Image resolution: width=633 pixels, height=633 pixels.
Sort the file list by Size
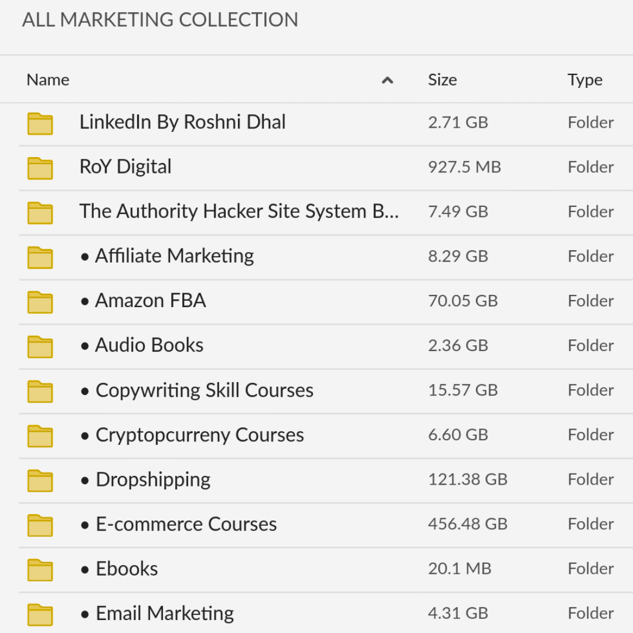click(443, 80)
